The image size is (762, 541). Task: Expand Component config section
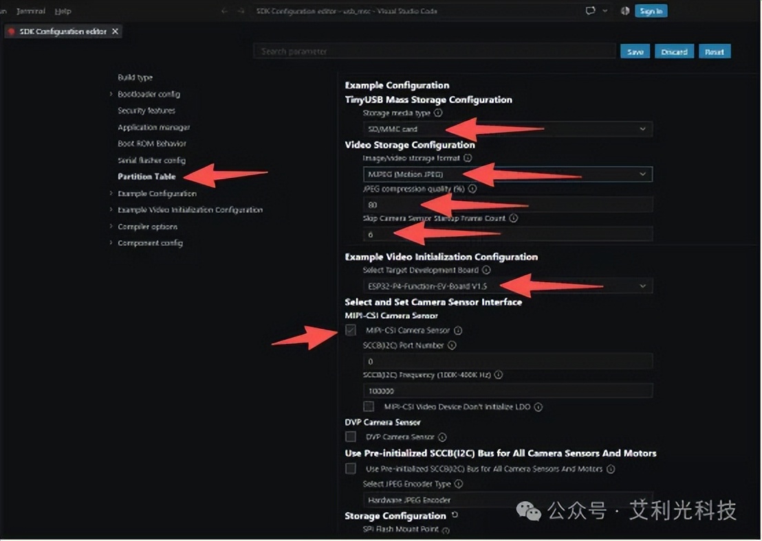(x=150, y=243)
